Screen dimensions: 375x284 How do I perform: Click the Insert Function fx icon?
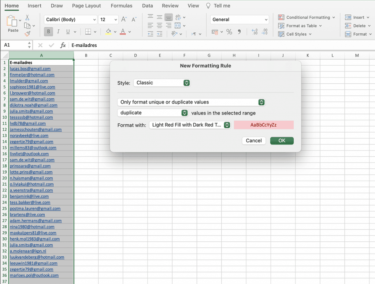coord(63,45)
